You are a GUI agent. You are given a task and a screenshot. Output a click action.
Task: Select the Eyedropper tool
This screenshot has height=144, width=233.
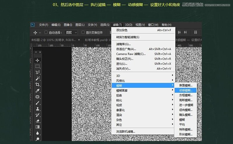pos(38,91)
